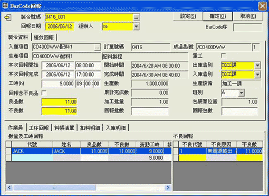Select the JACK row header cell
The width and height of the screenshot is (269, 196).
(x=8, y=151)
